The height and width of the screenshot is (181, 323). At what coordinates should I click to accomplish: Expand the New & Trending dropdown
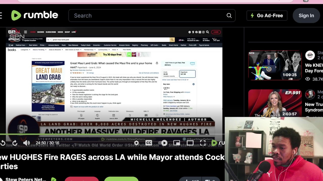point(39,50)
